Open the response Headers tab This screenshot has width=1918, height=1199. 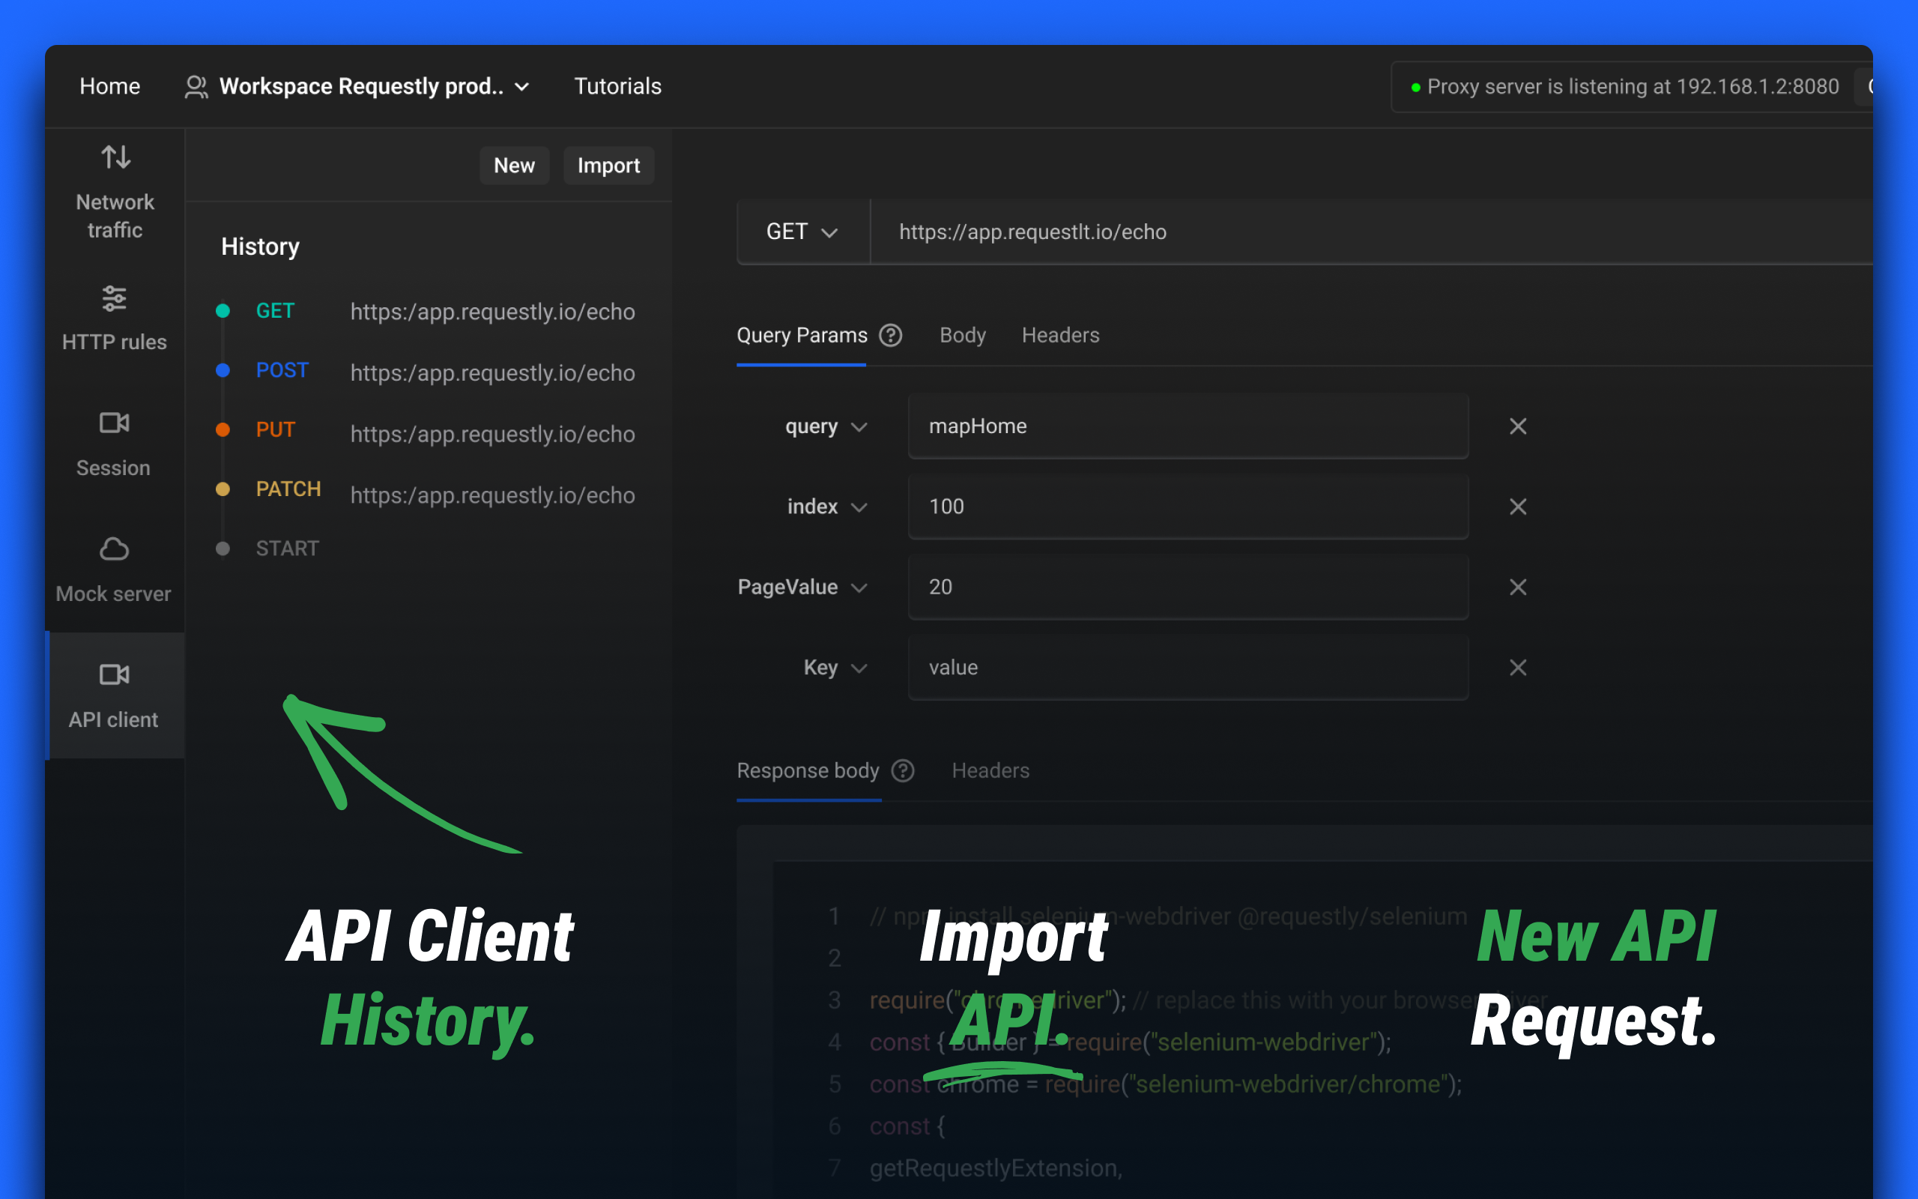(989, 770)
